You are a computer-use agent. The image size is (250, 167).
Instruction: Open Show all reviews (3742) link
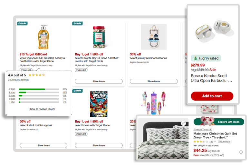[42, 109]
